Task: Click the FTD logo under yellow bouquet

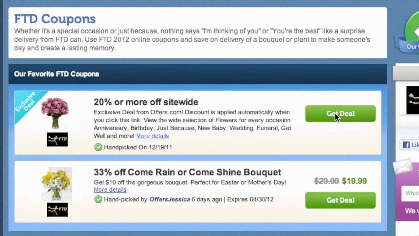Action: (x=57, y=209)
